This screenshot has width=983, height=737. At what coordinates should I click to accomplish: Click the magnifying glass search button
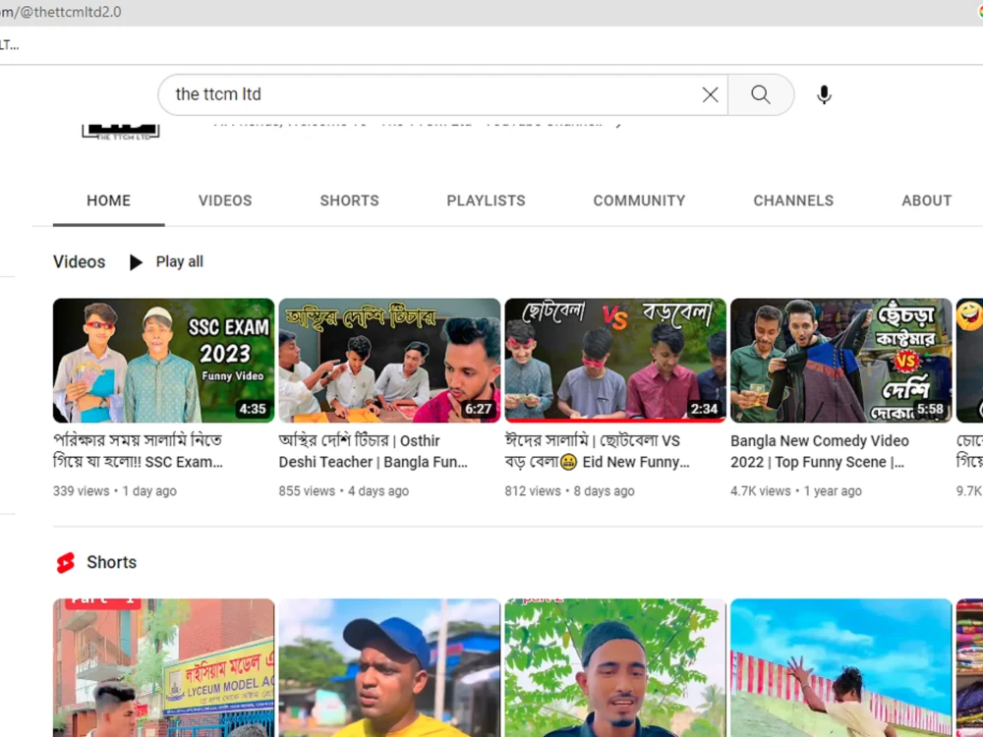pyautogui.click(x=761, y=94)
